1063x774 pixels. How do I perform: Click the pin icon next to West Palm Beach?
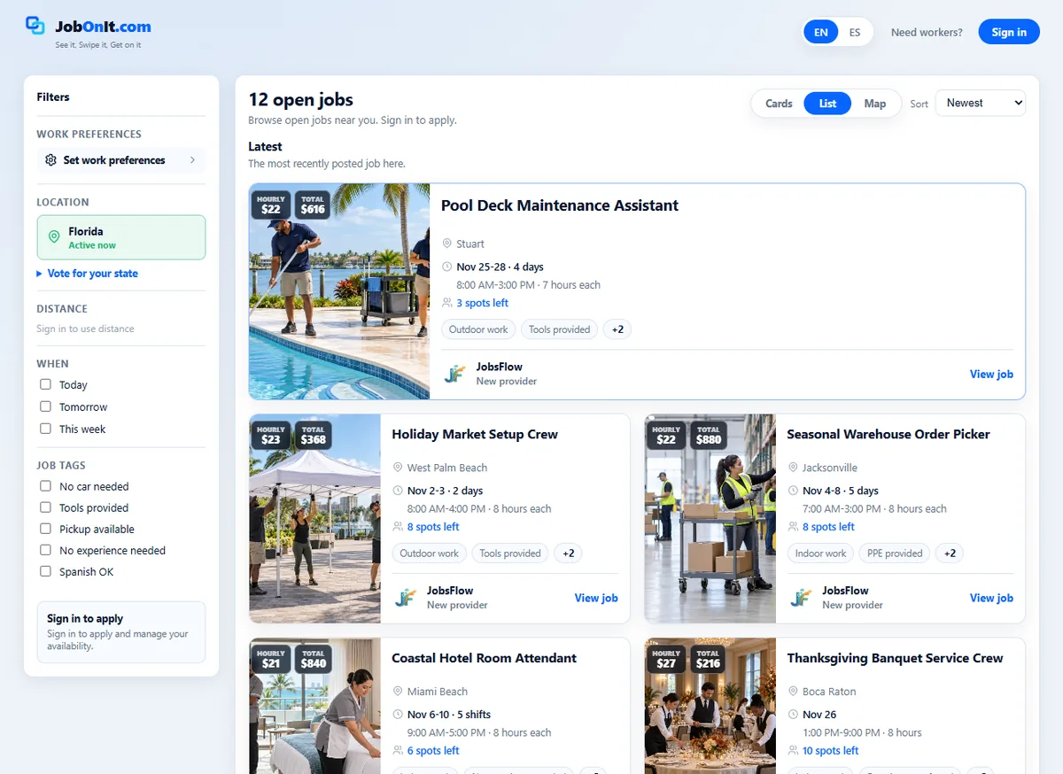pyautogui.click(x=398, y=468)
